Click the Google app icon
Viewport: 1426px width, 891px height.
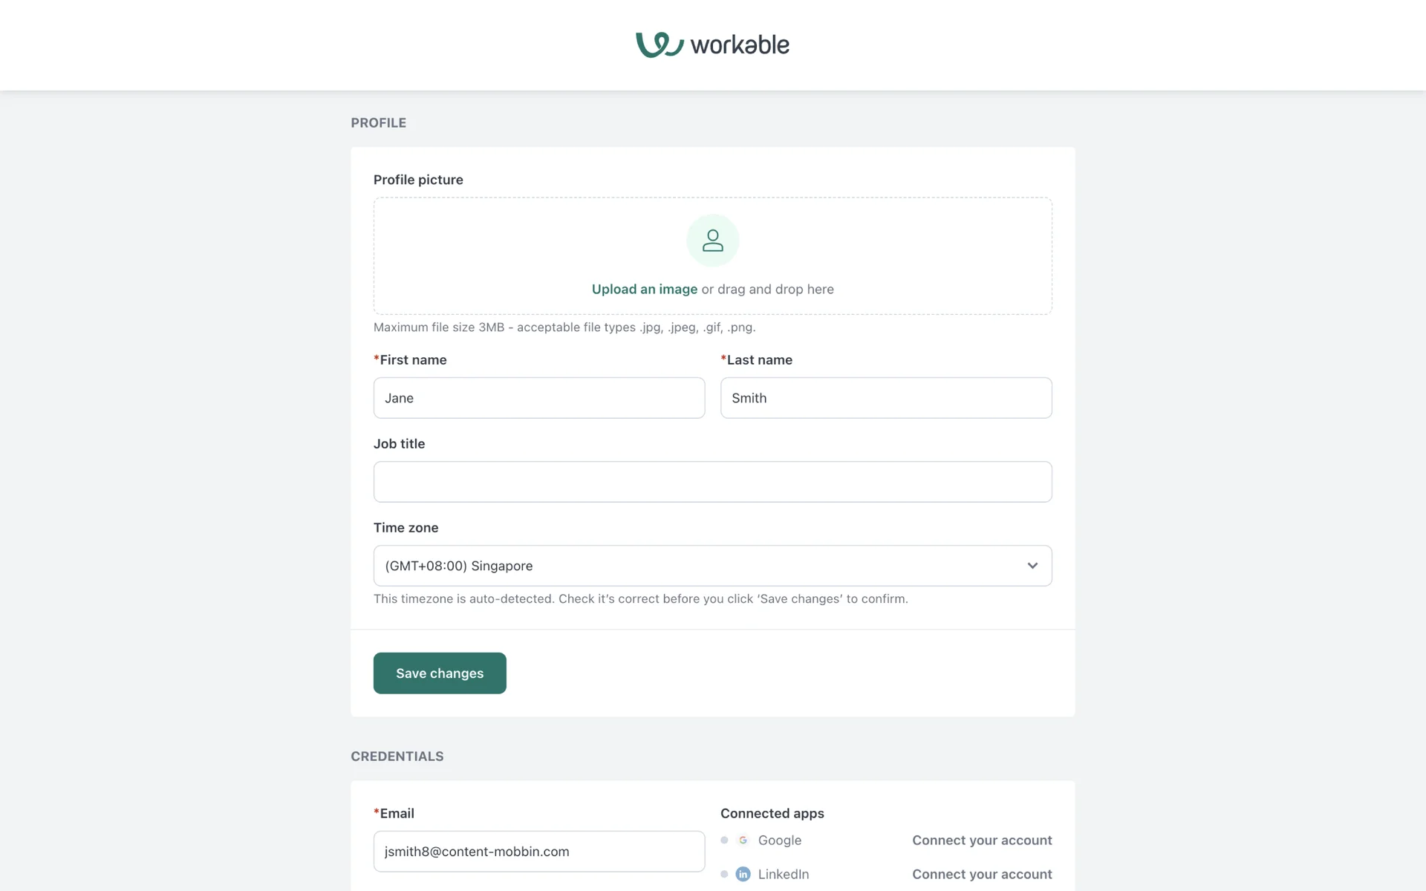tap(743, 841)
